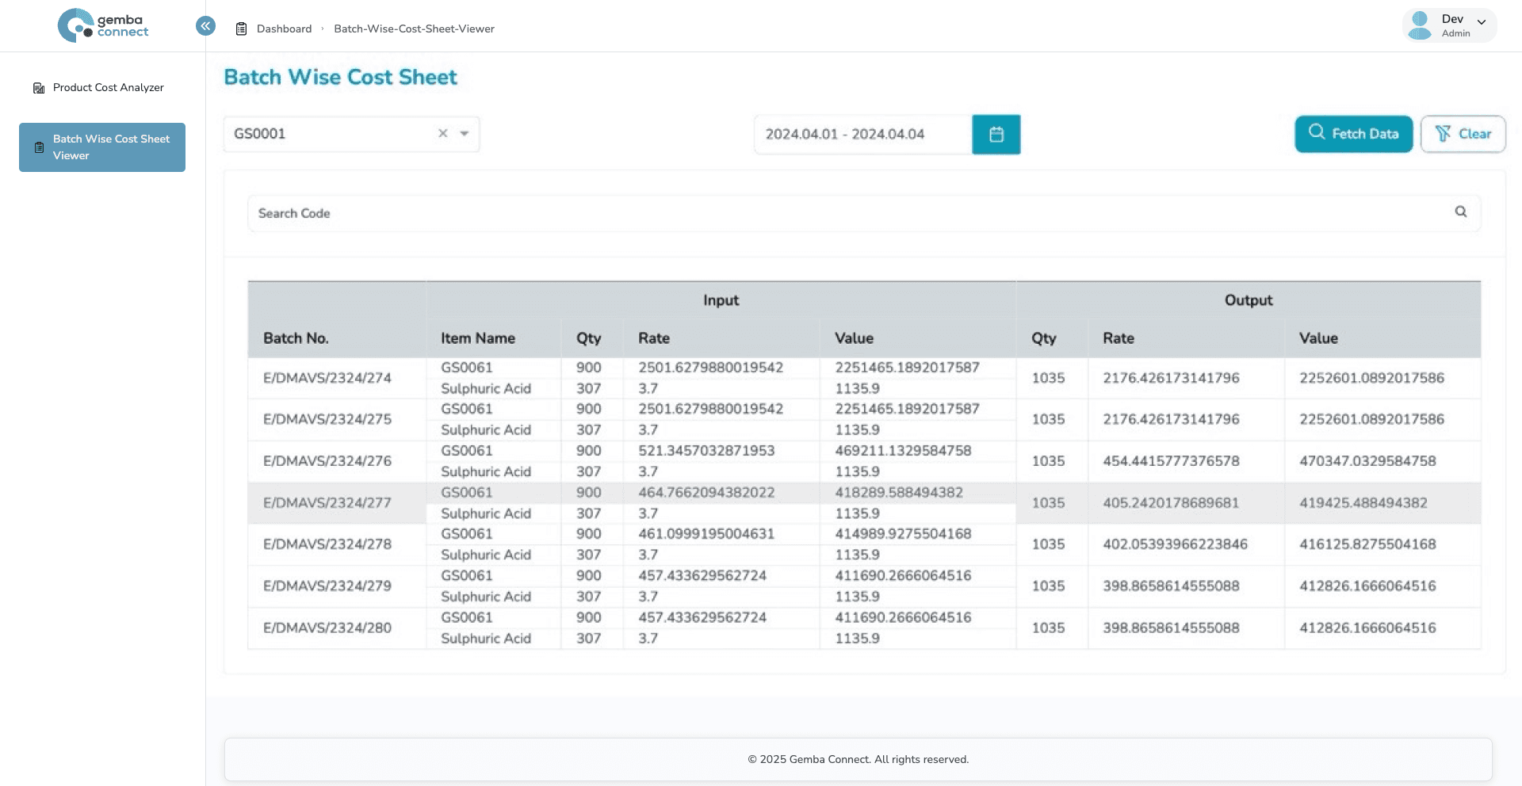Expand the GS0001 product dropdown arrow
The image size is (1522, 786).
tap(465, 133)
